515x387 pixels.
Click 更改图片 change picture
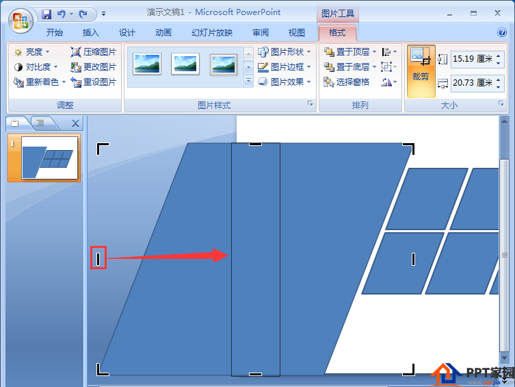click(94, 67)
